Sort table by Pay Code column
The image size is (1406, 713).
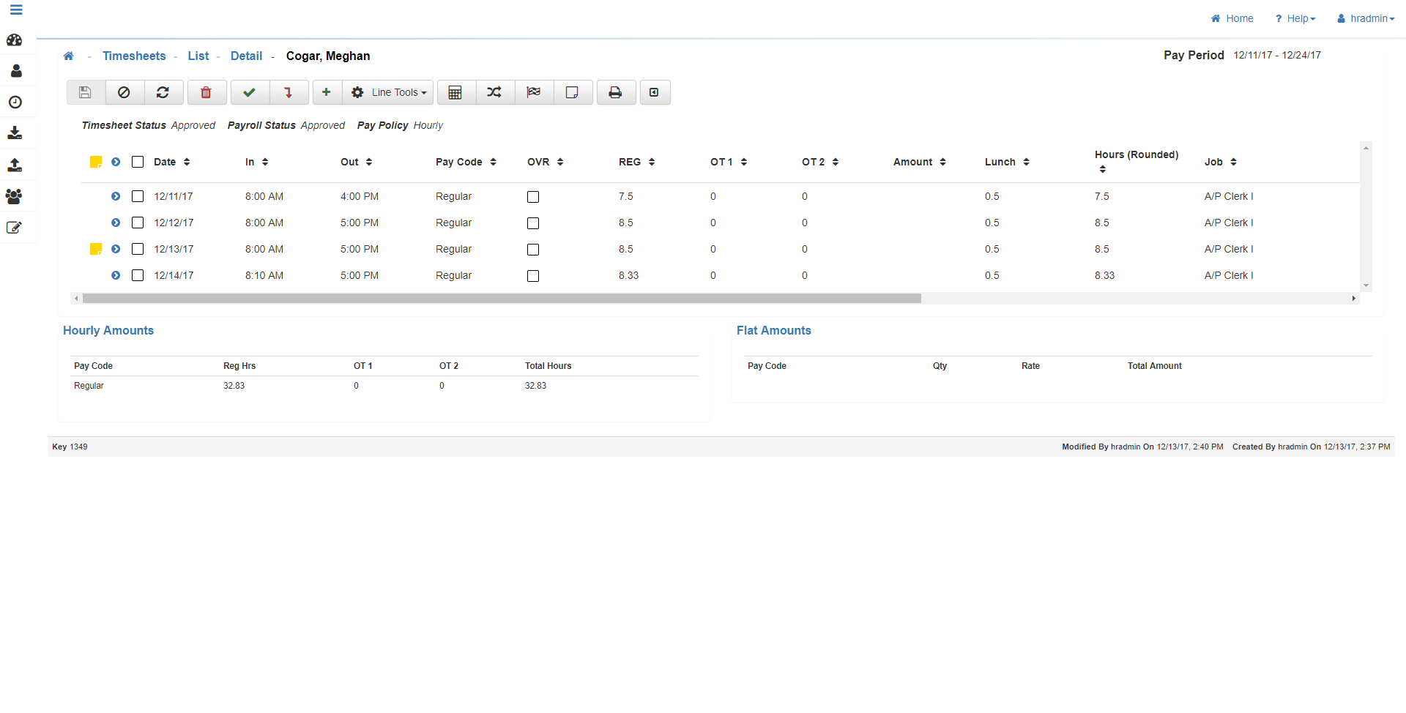[466, 162]
